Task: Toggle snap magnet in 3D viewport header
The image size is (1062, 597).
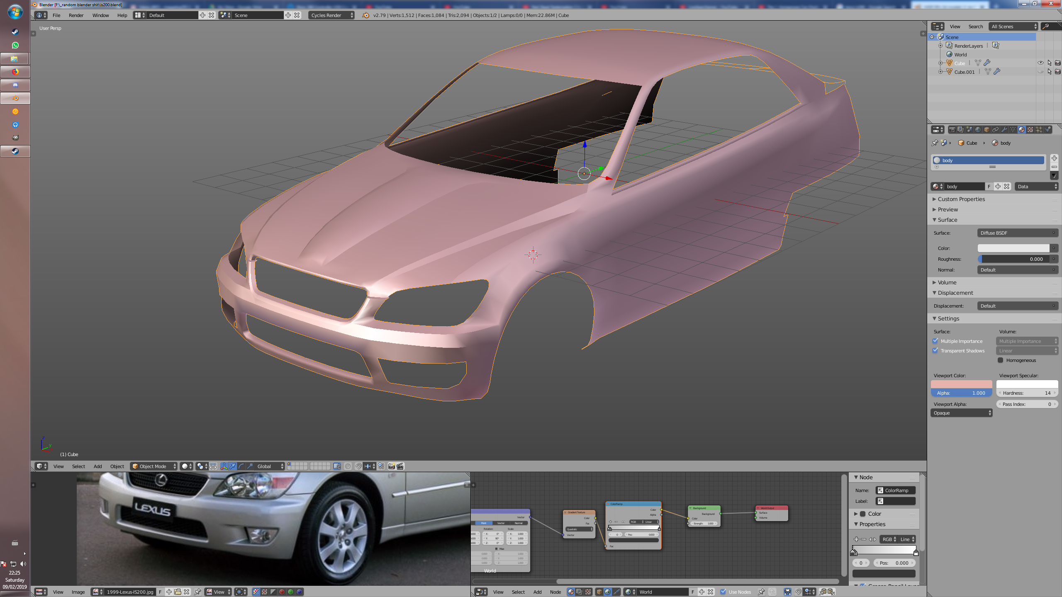Action: pyautogui.click(x=358, y=466)
